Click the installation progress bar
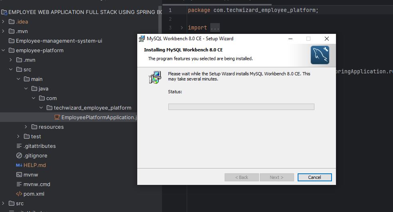The width and height of the screenshot is (393, 212). tap(241, 107)
